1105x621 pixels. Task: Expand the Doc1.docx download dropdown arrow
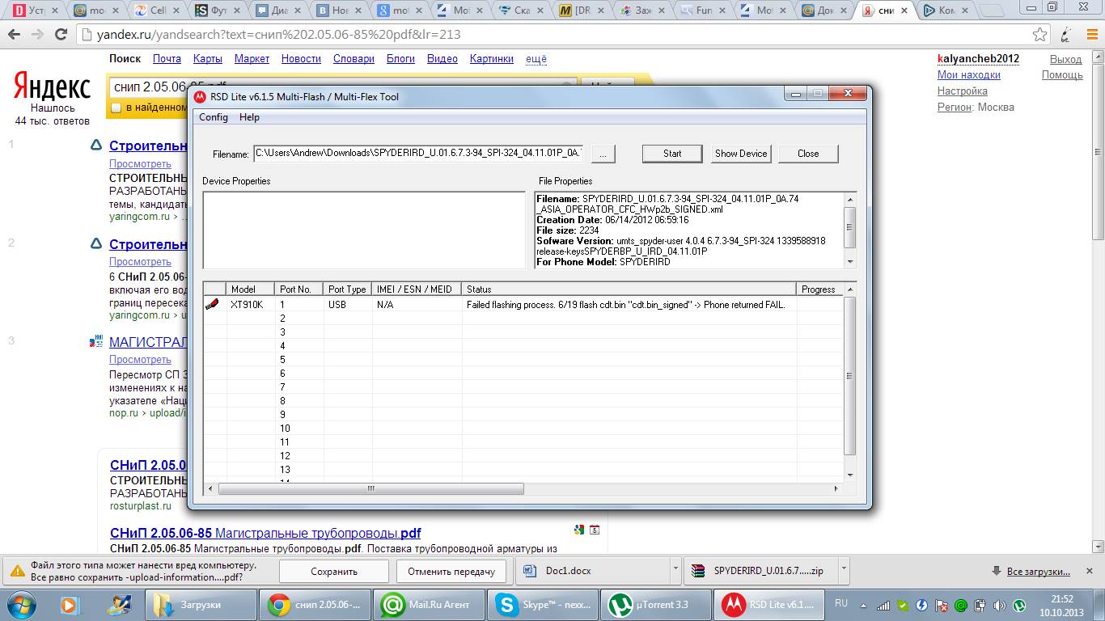pyautogui.click(x=675, y=570)
